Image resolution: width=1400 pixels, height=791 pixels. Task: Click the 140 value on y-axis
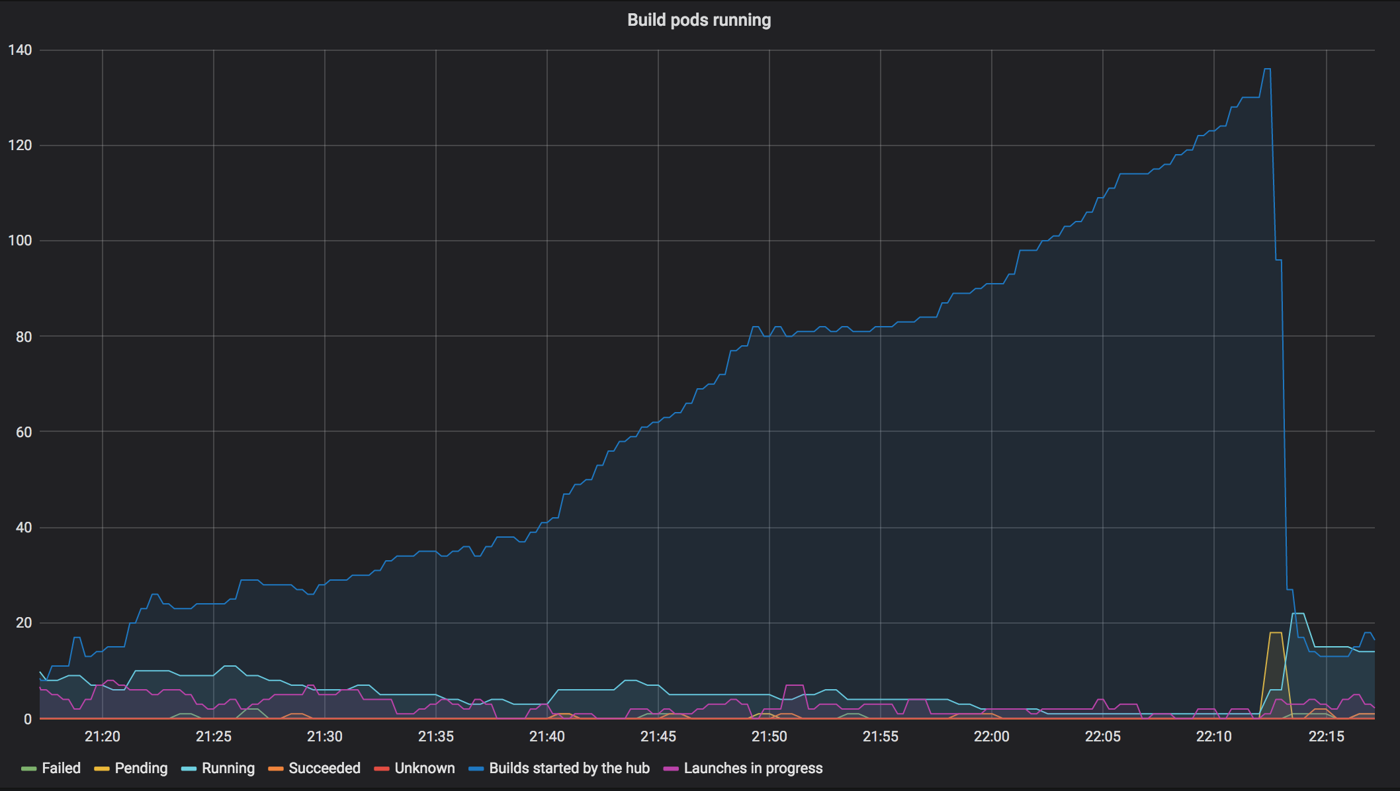20,50
